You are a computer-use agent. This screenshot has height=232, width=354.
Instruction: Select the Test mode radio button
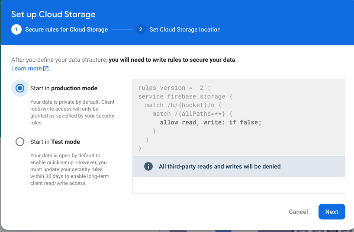pyautogui.click(x=20, y=142)
